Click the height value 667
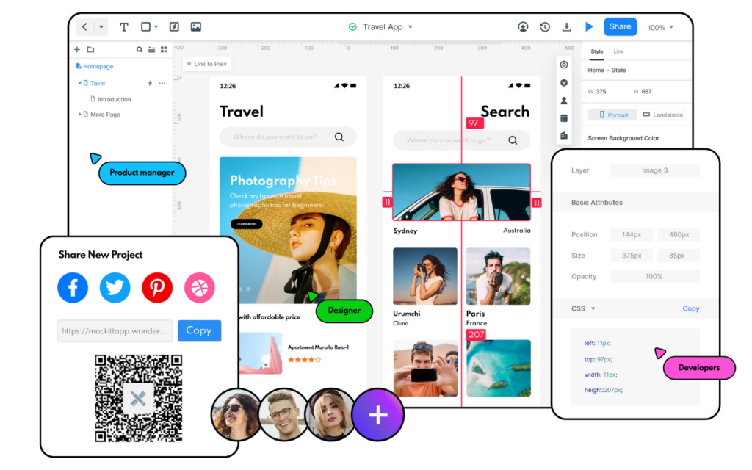The height and width of the screenshot is (470, 752). pyautogui.click(x=646, y=91)
